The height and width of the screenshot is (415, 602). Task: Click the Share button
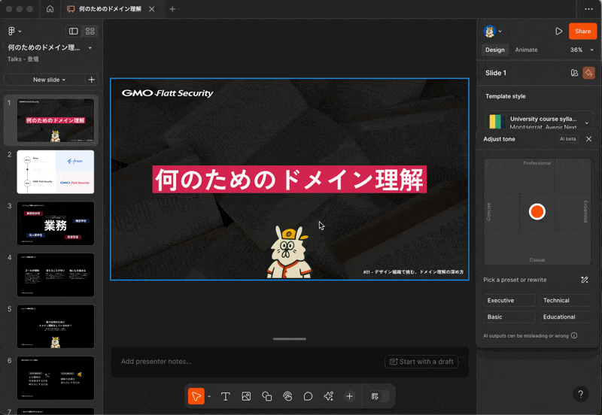pos(582,31)
